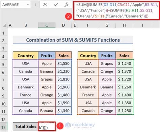Select cell with $ 1,260
Viewport: 160px width, 132px height.
pos(124,87)
